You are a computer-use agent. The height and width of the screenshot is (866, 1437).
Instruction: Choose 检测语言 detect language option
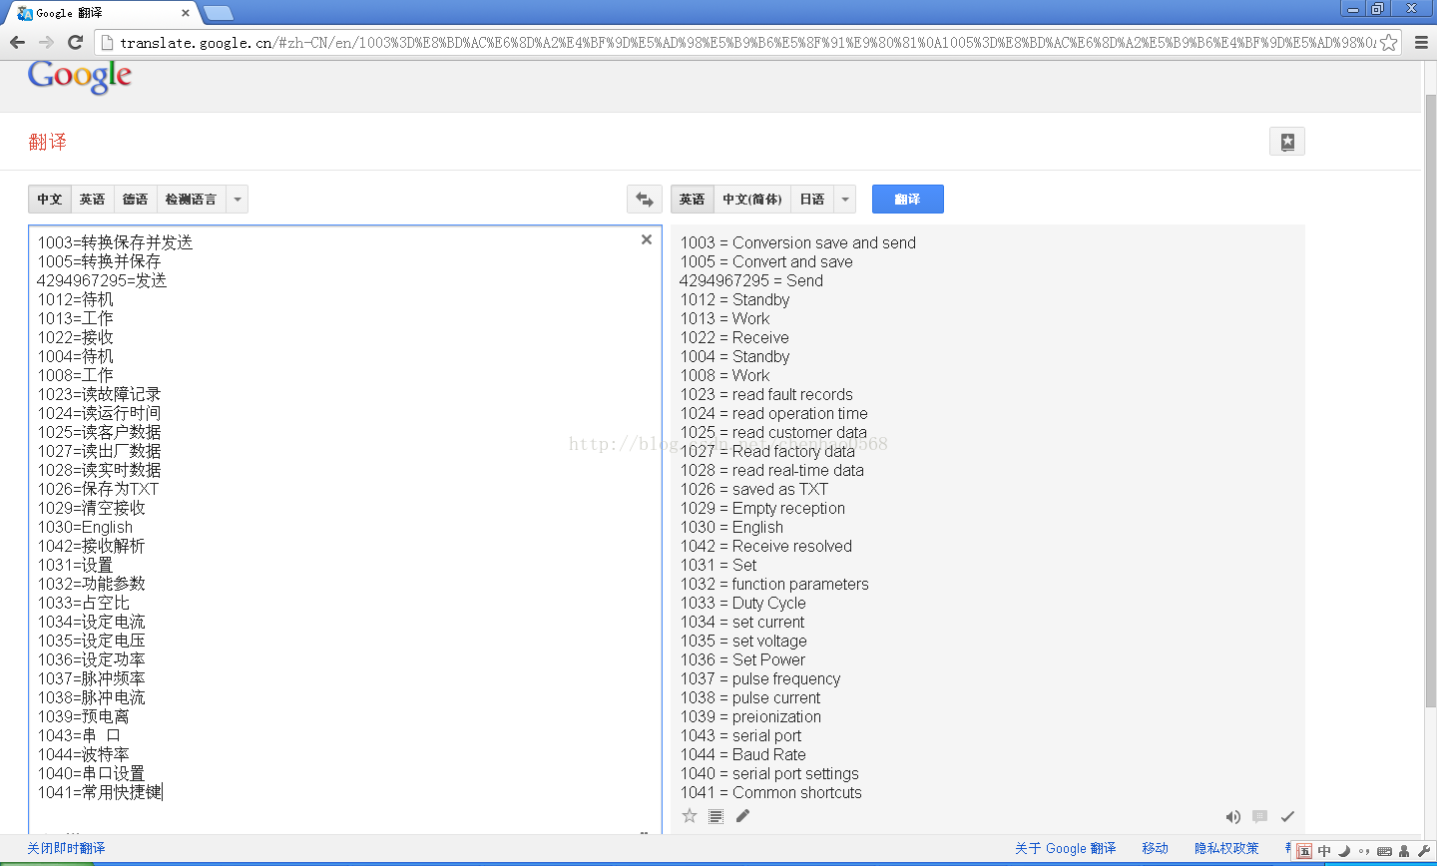click(191, 200)
